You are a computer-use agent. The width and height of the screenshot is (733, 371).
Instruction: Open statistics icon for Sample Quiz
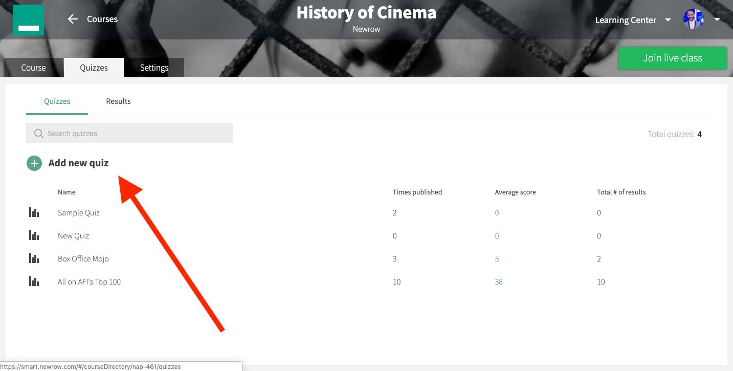[x=34, y=212]
